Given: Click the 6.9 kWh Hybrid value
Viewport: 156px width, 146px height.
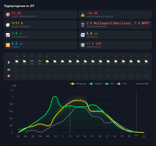Looking at the screenshot, I should 17,44.
